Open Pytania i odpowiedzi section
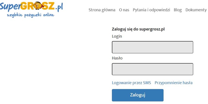 coord(151,10)
